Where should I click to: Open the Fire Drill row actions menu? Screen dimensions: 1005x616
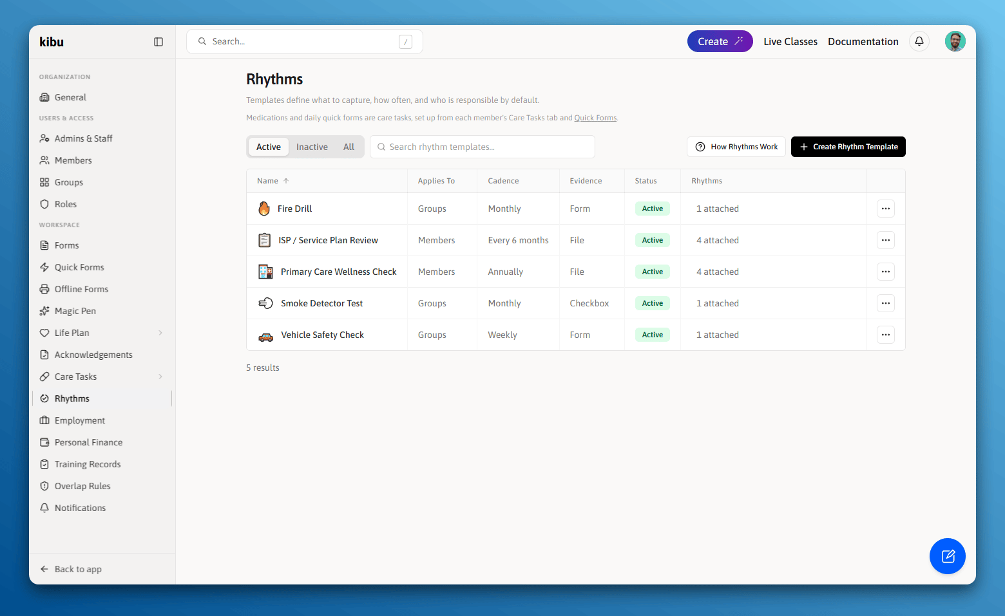tap(886, 209)
